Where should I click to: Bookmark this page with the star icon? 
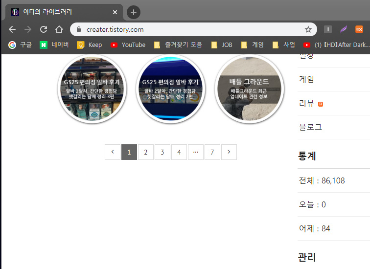[x=308, y=29]
